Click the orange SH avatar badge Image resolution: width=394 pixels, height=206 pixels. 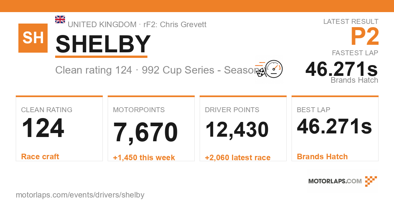(33, 38)
